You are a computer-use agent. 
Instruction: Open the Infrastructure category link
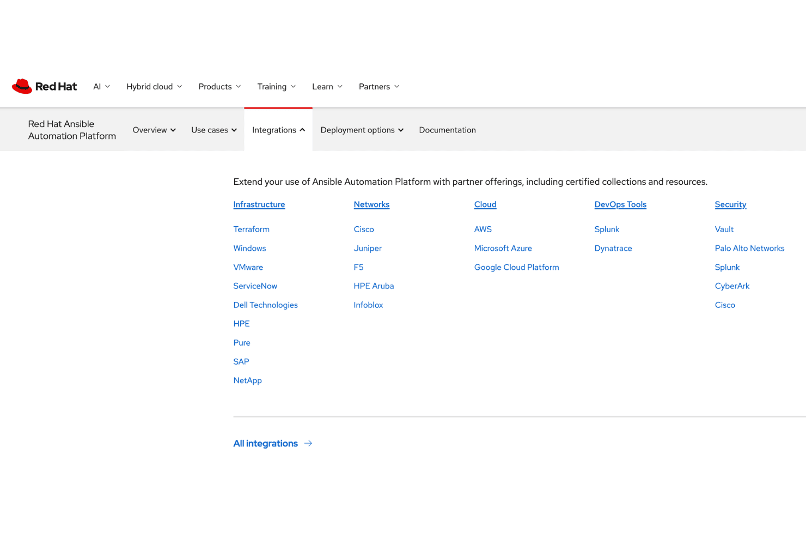point(259,204)
